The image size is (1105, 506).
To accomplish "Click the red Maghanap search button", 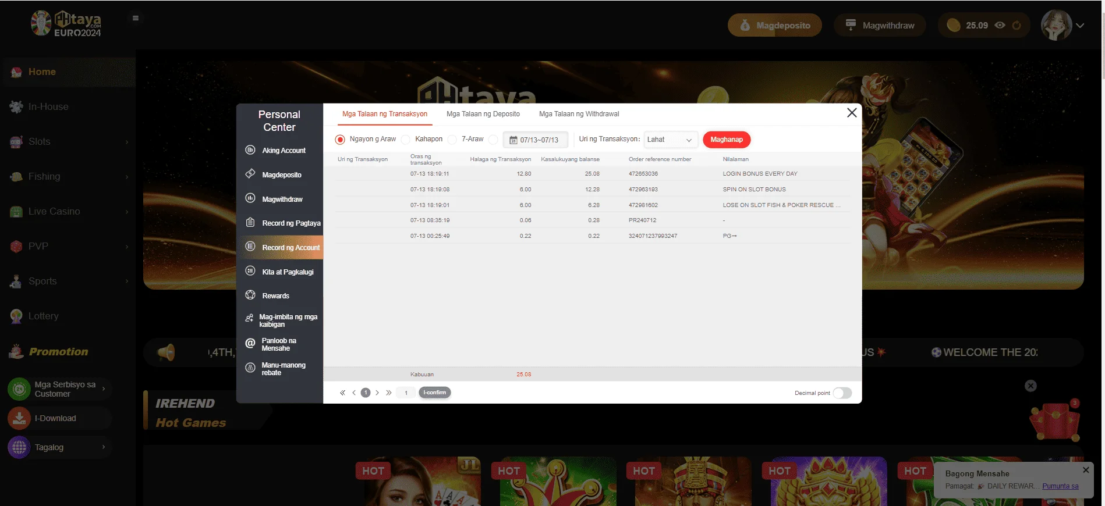I will pyautogui.click(x=727, y=140).
